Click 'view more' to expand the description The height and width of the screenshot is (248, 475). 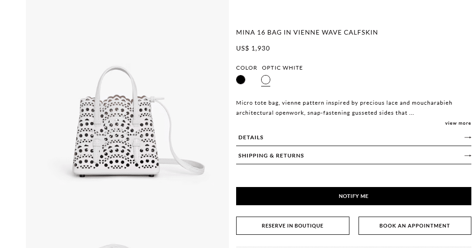458,123
